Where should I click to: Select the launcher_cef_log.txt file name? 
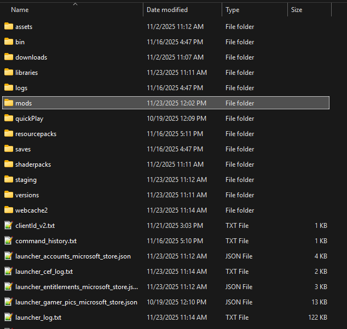point(44,272)
